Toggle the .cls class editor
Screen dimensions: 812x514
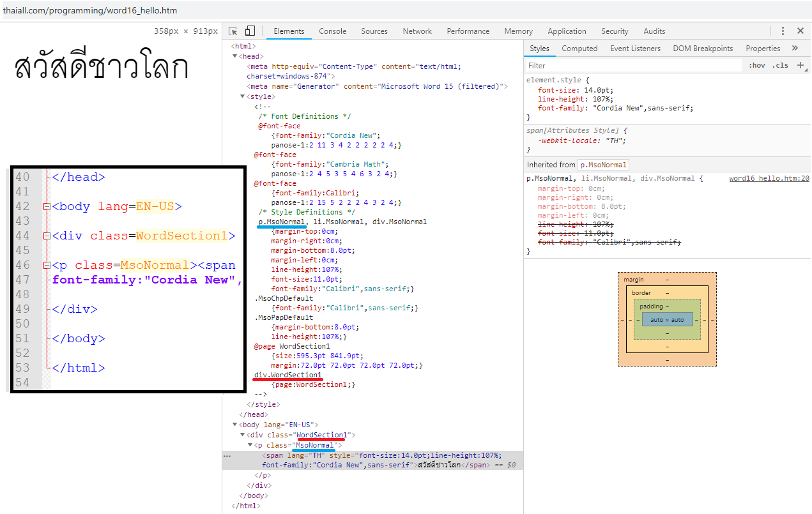[x=779, y=65]
